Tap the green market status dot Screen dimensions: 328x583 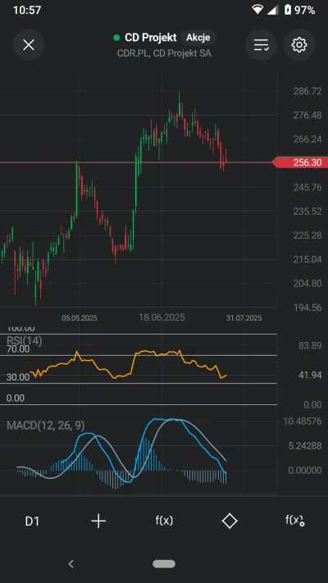(116, 38)
